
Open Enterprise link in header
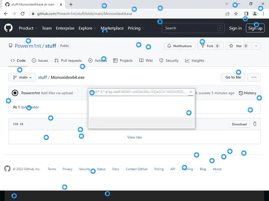(x=65, y=28)
